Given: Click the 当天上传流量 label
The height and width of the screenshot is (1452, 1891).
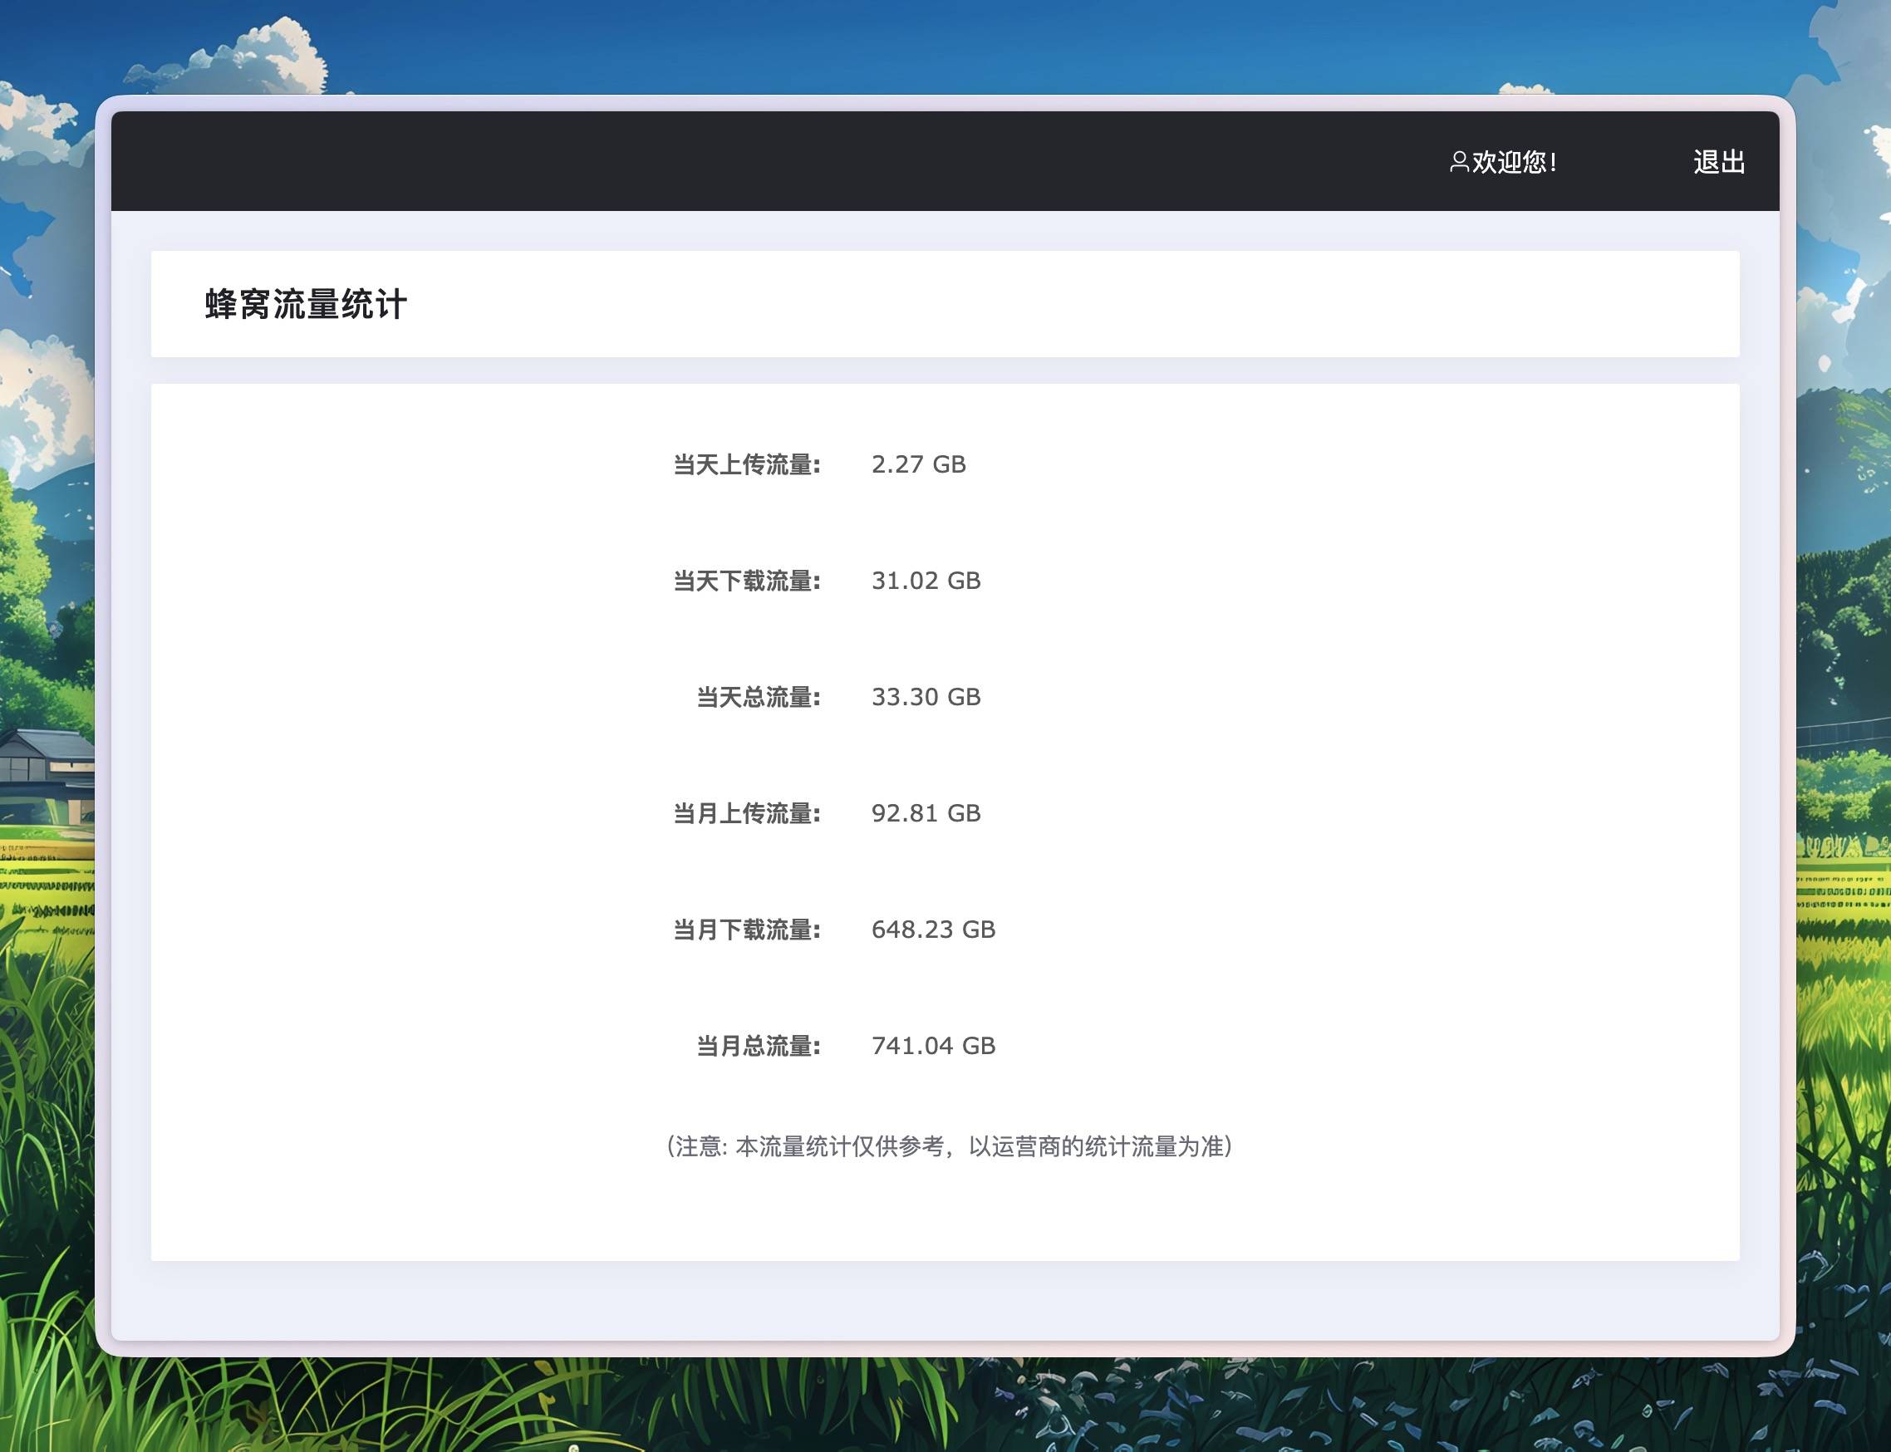Looking at the screenshot, I should [x=746, y=465].
